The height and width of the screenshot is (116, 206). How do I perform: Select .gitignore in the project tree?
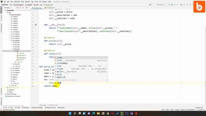[x=11, y=90]
